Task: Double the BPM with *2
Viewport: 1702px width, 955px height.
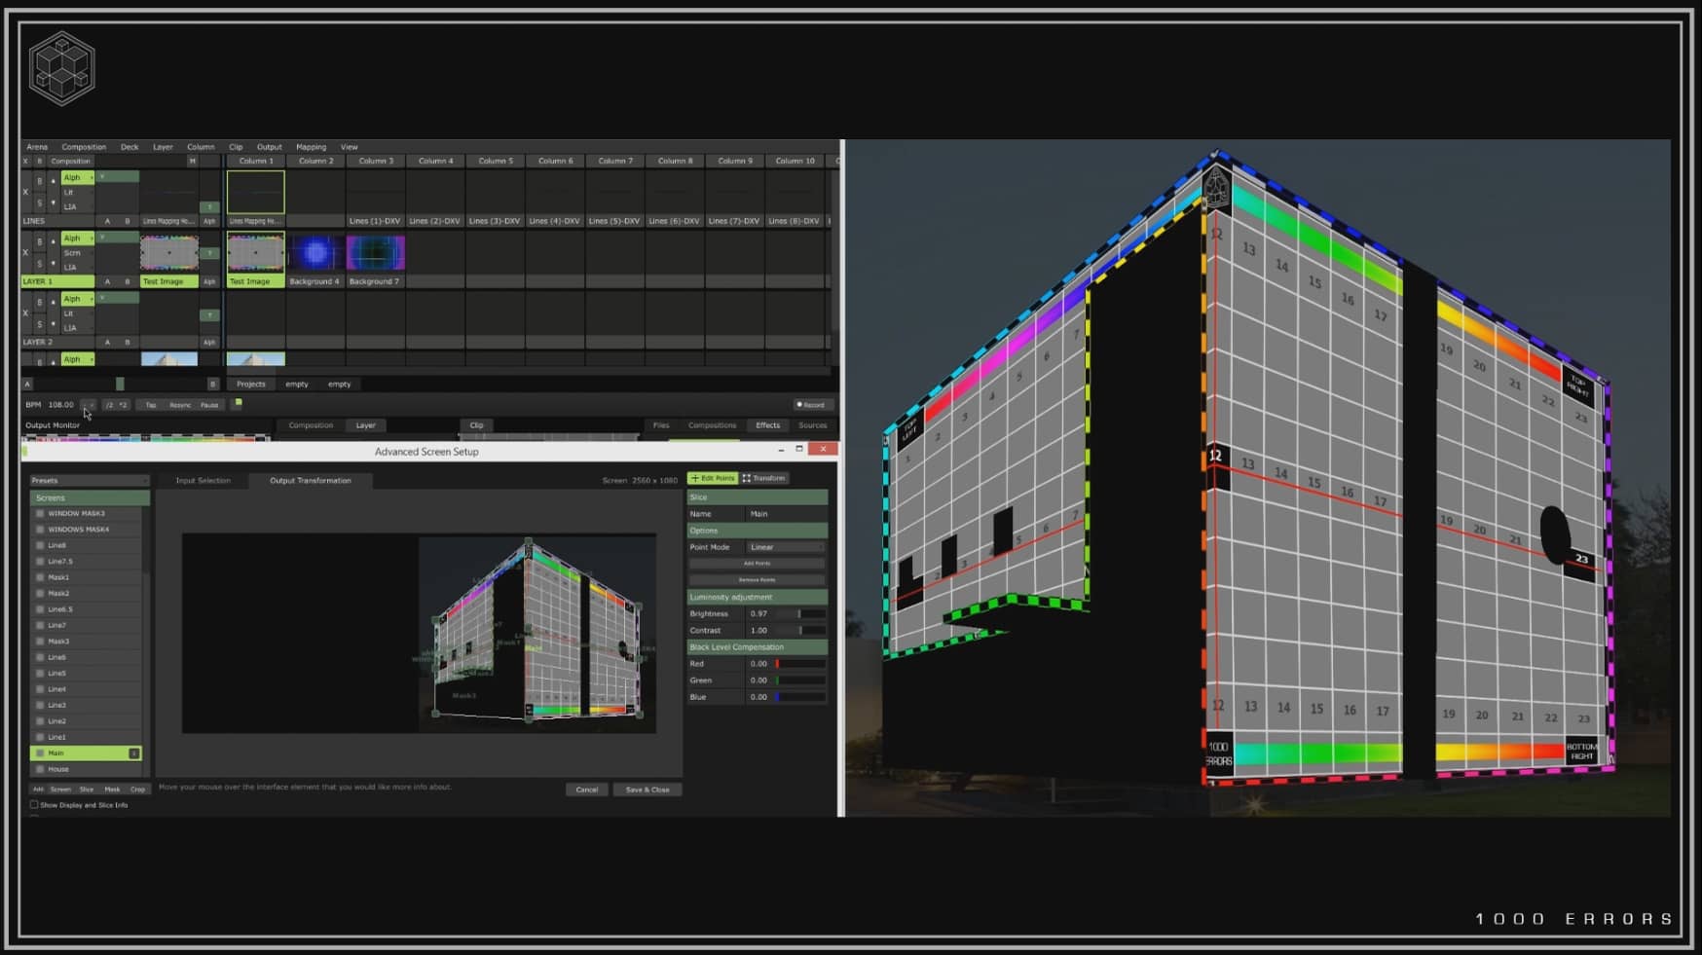Action: pos(123,405)
